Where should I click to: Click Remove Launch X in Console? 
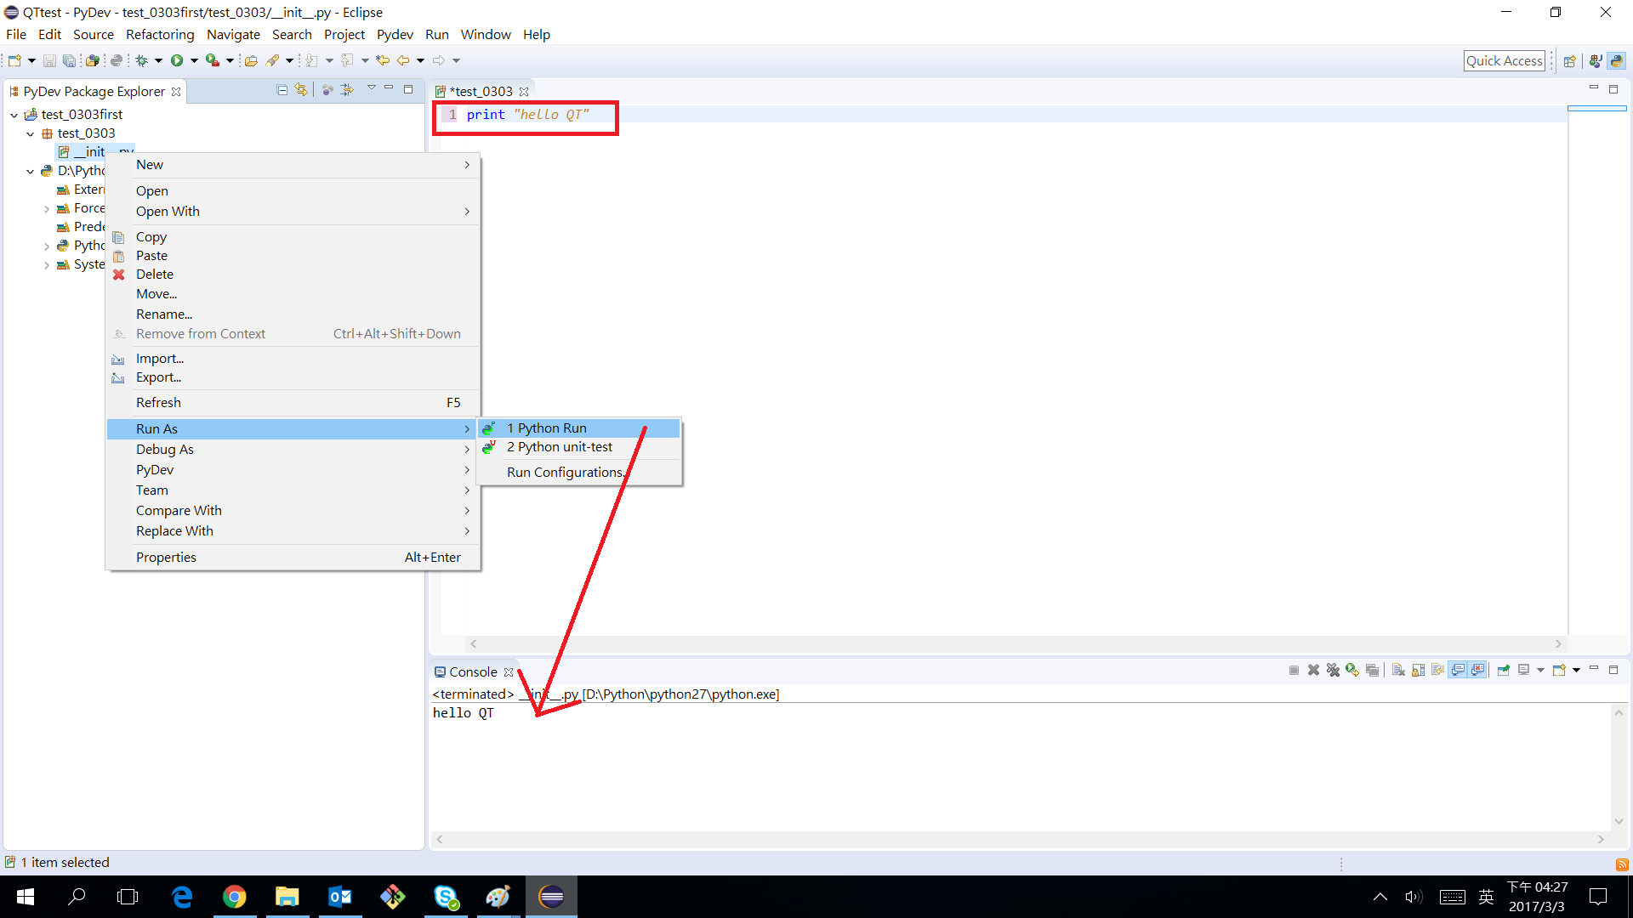[1313, 671]
